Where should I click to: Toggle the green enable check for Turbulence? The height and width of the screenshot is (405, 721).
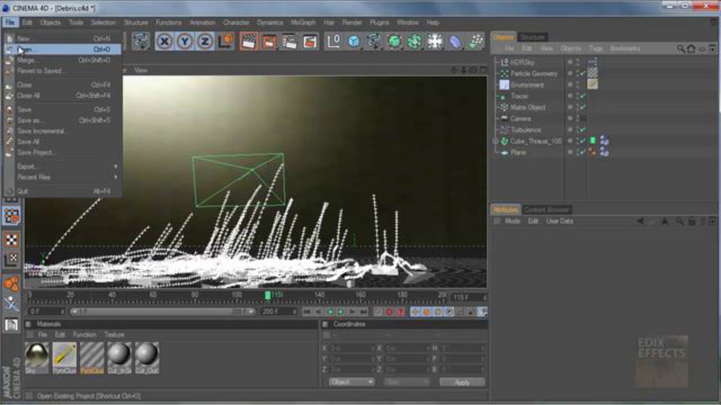click(582, 130)
